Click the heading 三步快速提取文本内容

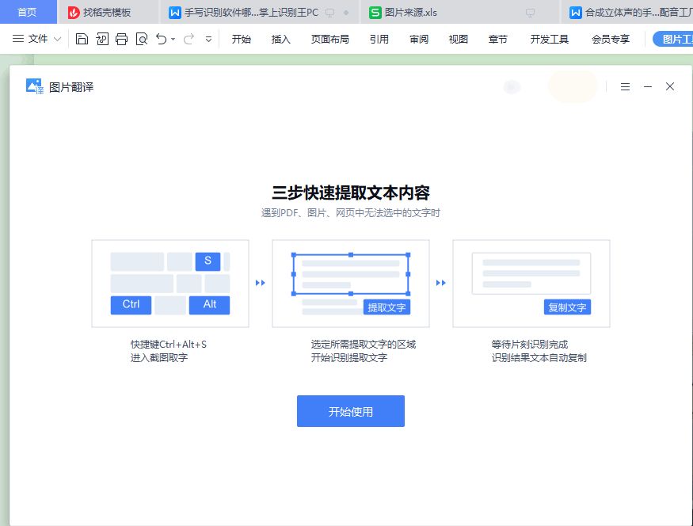(x=351, y=192)
